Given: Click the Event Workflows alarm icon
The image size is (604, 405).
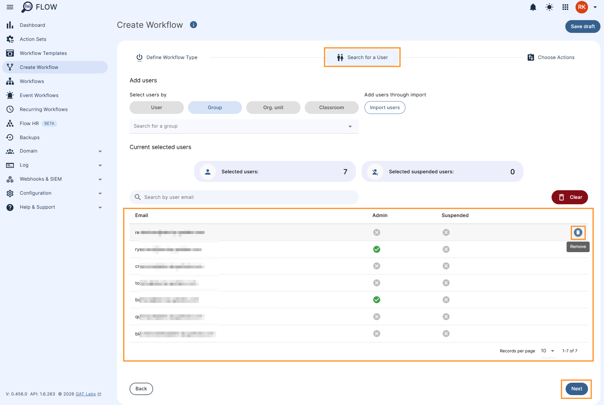Looking at the screenshot, I should click(10, 95).
